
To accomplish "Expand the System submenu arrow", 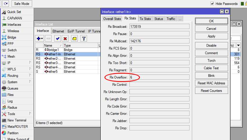I will (30, 81).
